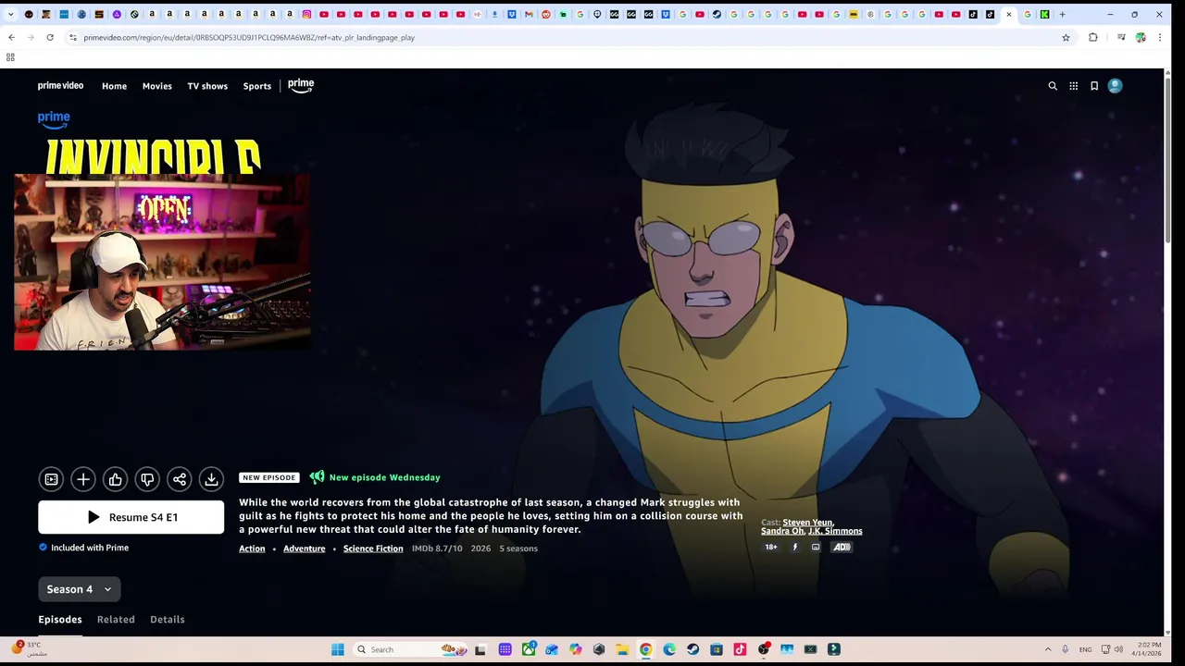Add Invincible to watchlist with plus icon
Image resolution: width=1185 pixels, height=666 pixels.
83,479
